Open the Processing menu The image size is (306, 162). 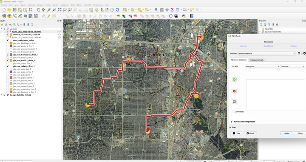click(98, 5)
